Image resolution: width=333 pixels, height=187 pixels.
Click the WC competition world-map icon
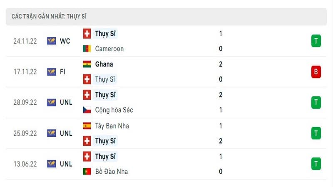coord(52,41)
